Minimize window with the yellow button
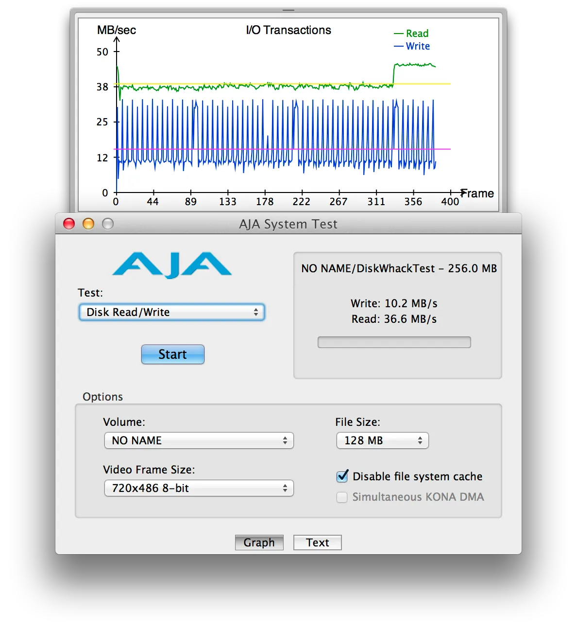Image resolution: width=577 pixels, height=631 pixels. (x=88, y=224)
